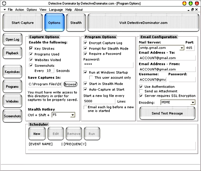
Task: Click the inner restore window icon in menu bar
Action: [193, 10]
